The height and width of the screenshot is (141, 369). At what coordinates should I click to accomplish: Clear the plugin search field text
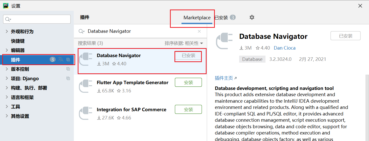pos(199,31)
